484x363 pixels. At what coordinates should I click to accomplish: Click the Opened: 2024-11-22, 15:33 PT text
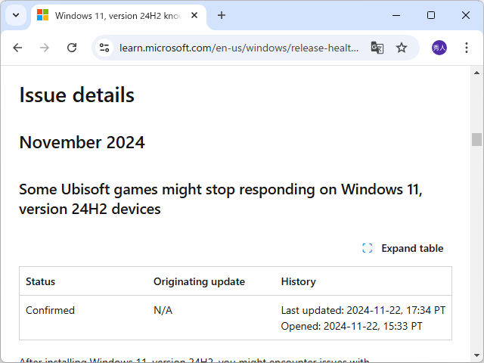pos(351,326)
